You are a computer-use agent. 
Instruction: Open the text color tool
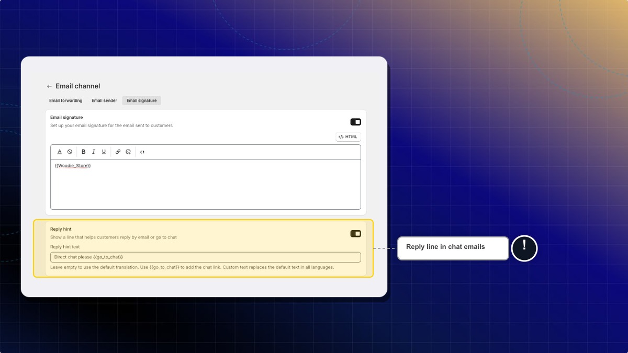point(60,152)
